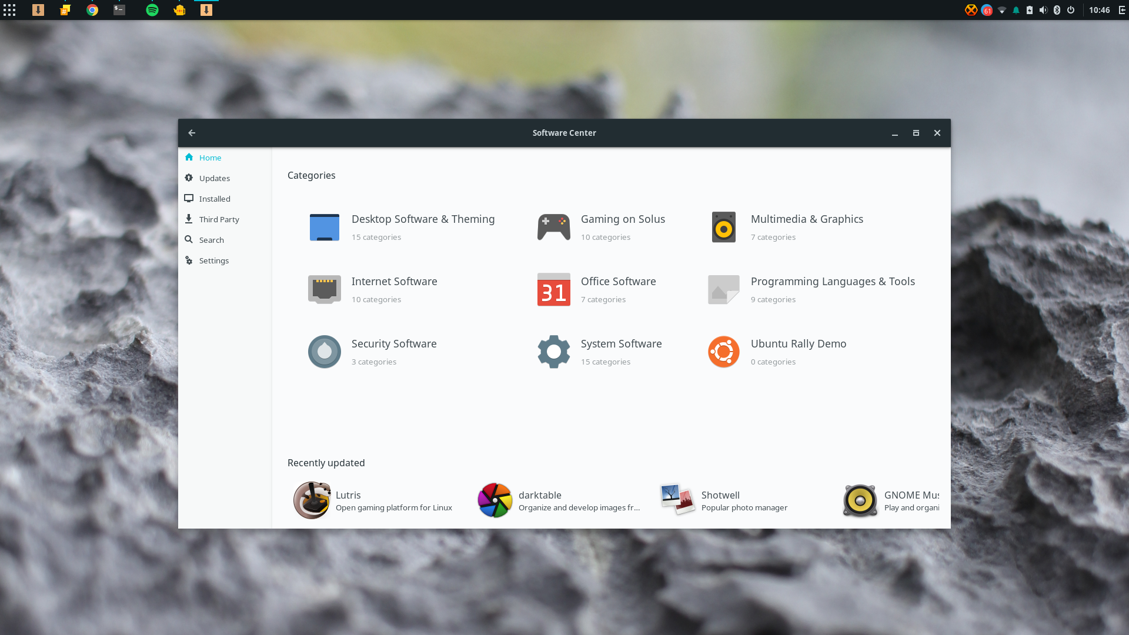Open Spotify from the top panel
1129x635 pixels.
point(152,10)
